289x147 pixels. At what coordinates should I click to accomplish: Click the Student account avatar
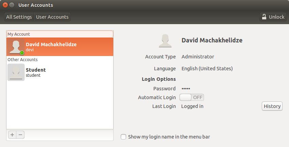[x=16, y=72]
